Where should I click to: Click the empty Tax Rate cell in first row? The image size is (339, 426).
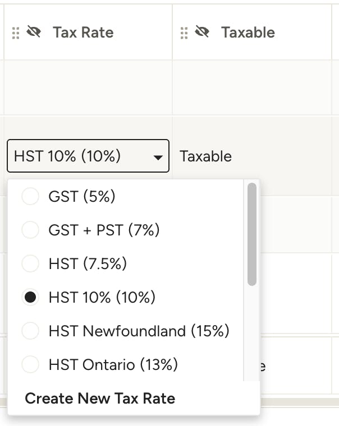(x=88, y=87)
